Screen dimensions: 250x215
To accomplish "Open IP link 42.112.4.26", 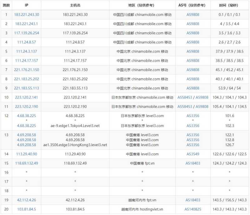I will pyautogui.click(x=27, y=200).
